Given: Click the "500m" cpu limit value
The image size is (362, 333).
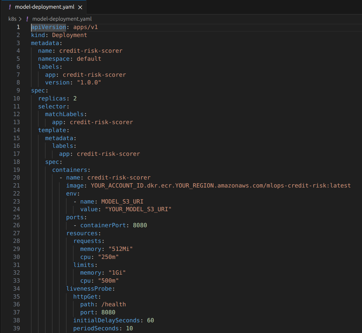Looking at the screenshot, I should (x=108, y=281).
